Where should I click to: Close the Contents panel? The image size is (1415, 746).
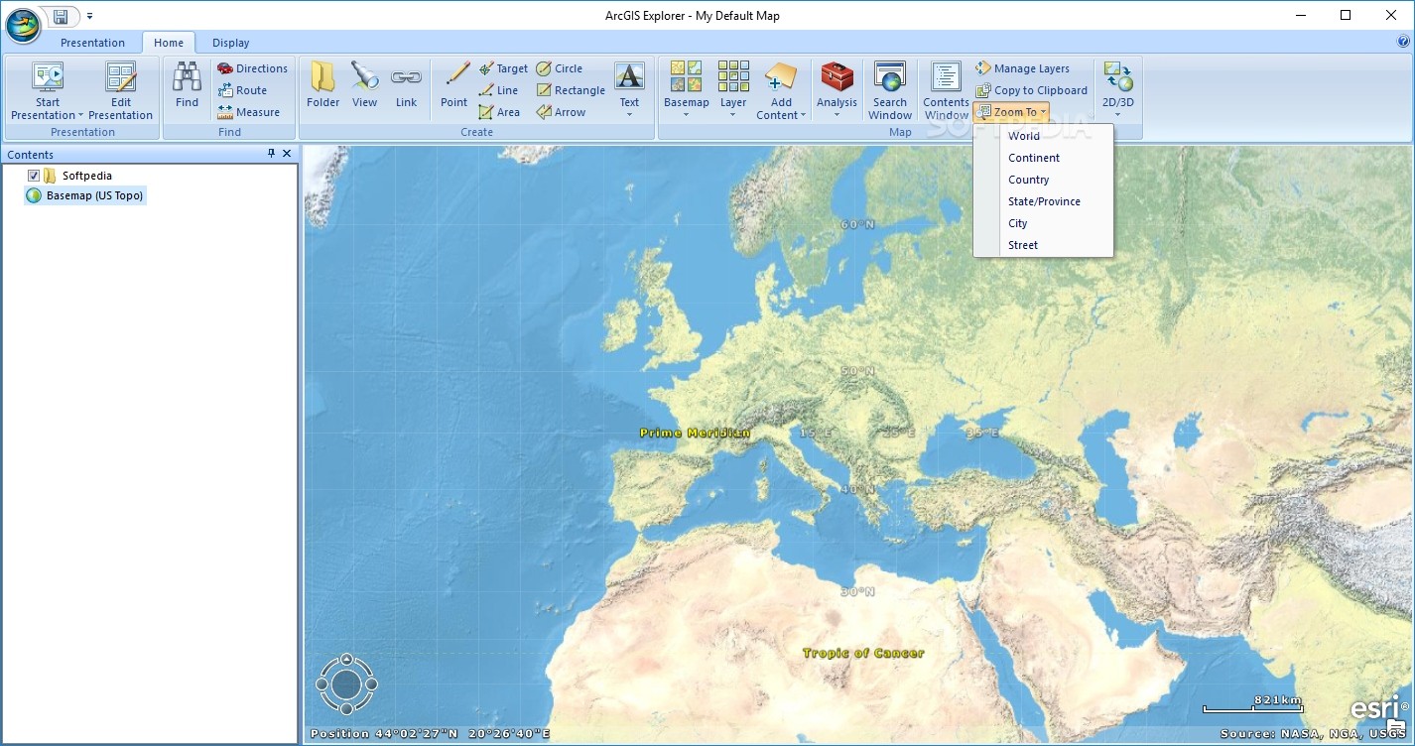287,154
